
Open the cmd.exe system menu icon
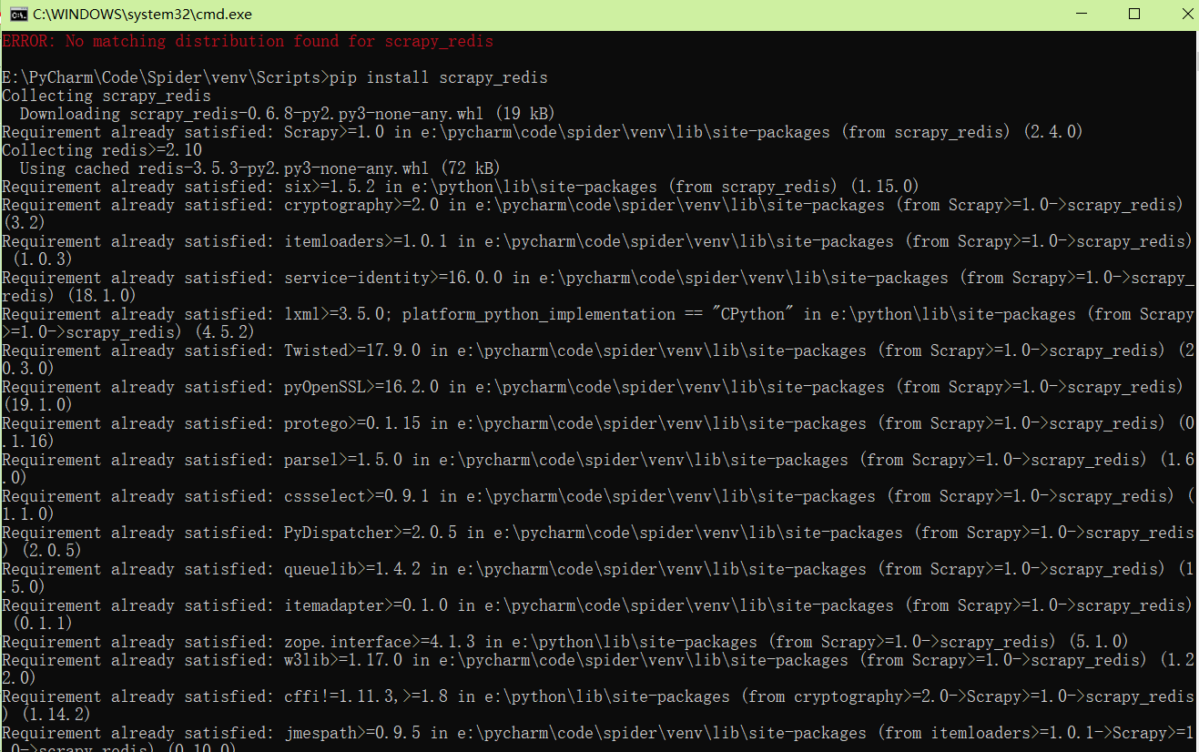pos(16,15)
